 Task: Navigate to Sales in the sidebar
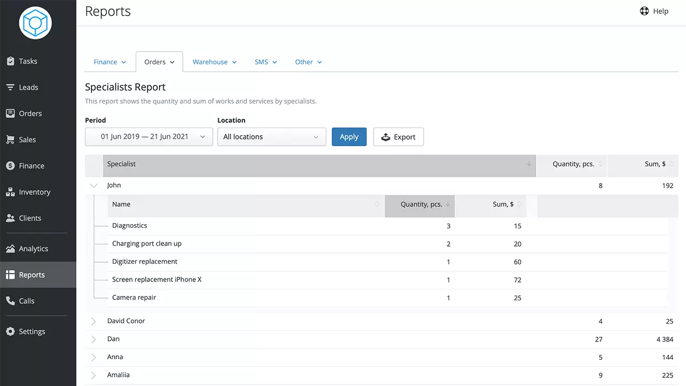[x=38, y=139]
